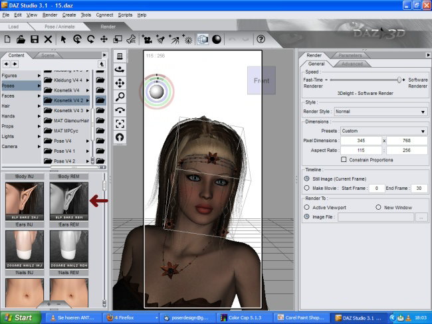Open the File menu
This screenshot has height=324, width=432.
pyautogui.click(x=6, y=15)
